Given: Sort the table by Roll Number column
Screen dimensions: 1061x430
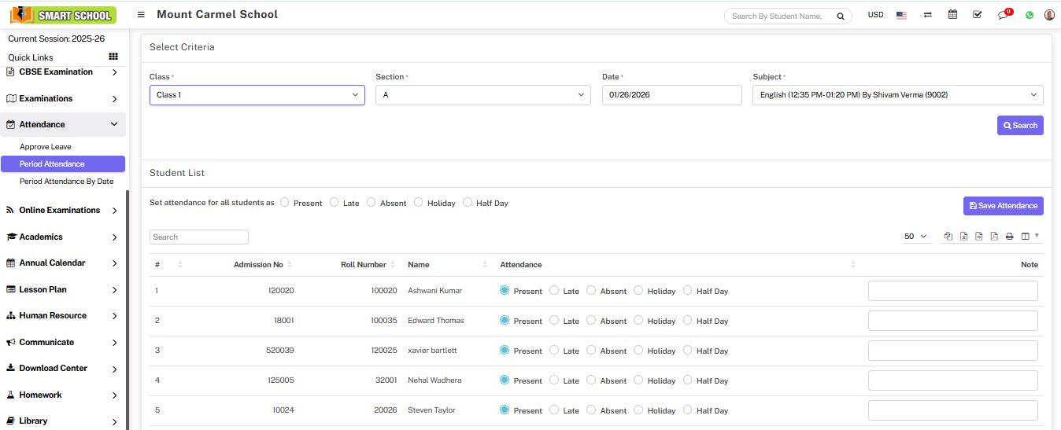Looking at the screenshot, I should tap(364, 265).
